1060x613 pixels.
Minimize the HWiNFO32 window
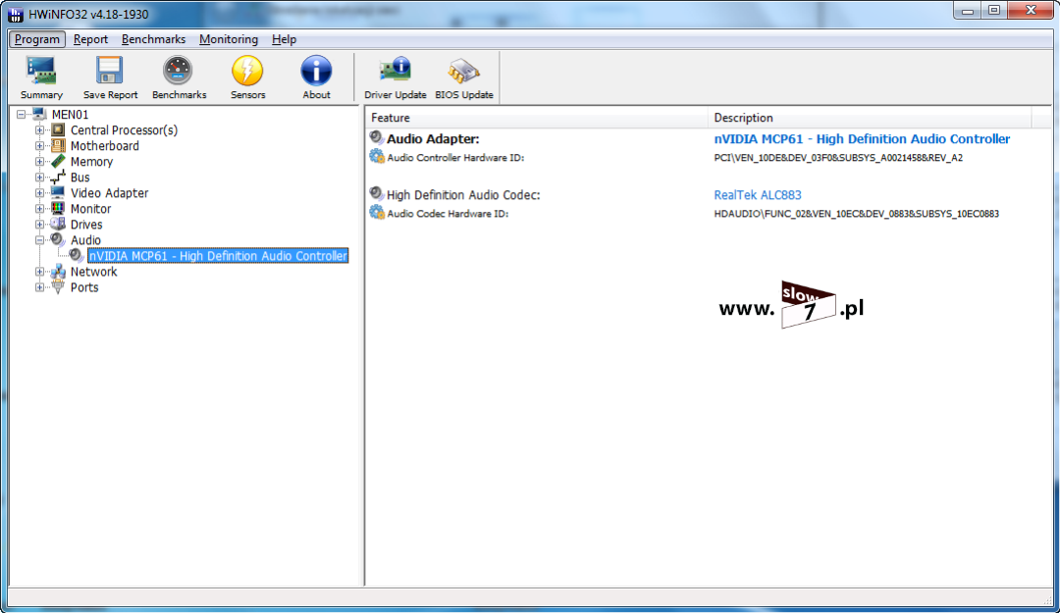(x=968, y=10)
